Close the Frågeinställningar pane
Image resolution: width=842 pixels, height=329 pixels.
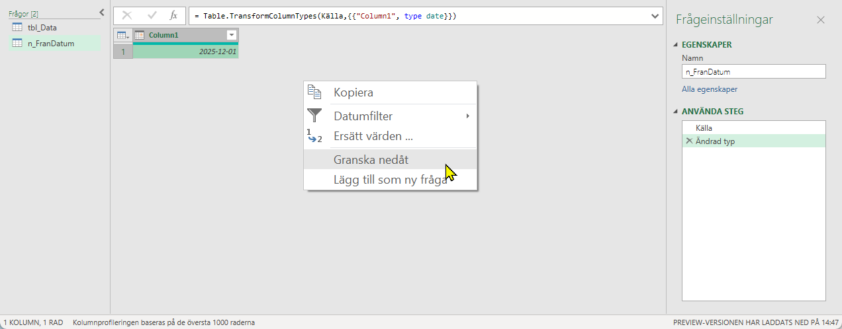point(821,20)
